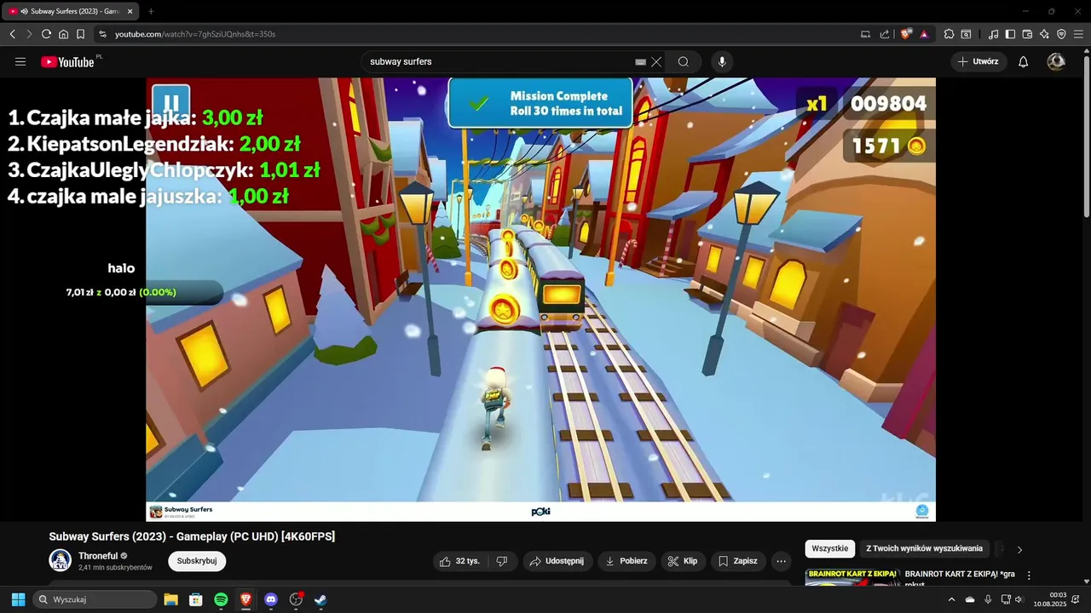Open File Explorer from taskbar
This screenshot has width=1091, height=613.
tap(170, 599)
